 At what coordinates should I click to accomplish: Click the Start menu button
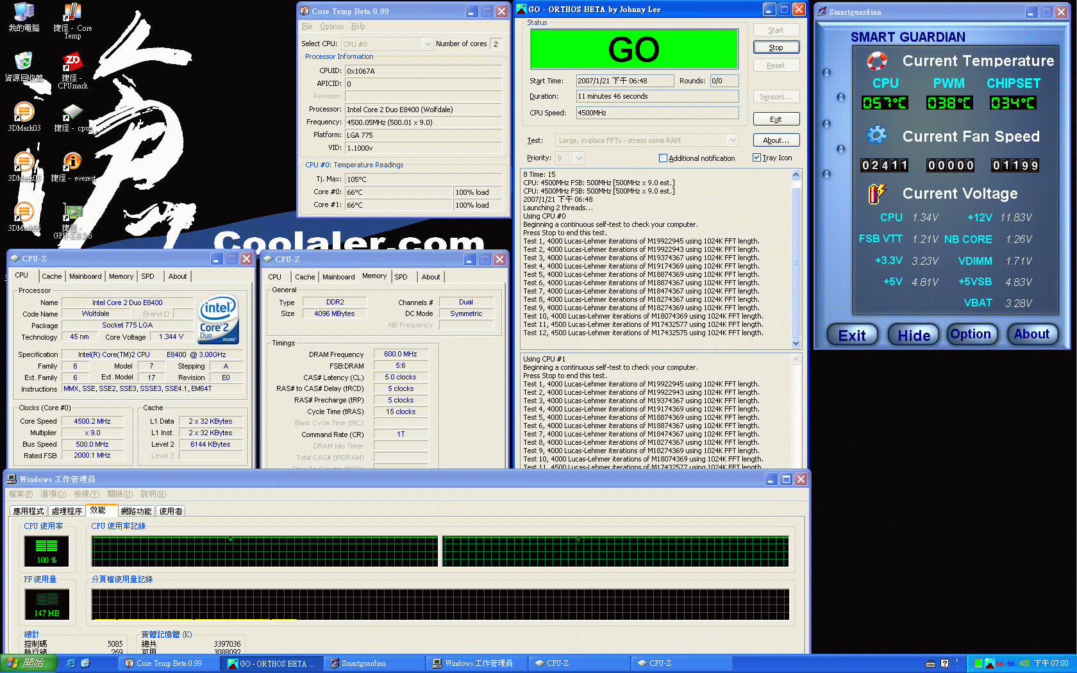click(x=29, y=663)
